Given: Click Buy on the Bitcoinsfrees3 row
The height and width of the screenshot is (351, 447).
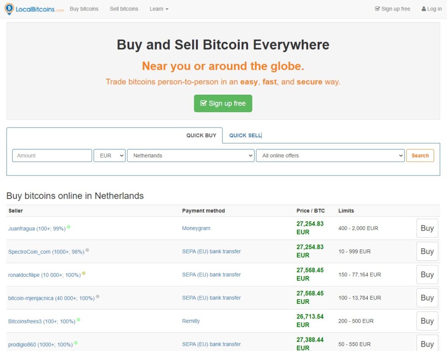Looking at the screenshot, I should [x=427, y=321].
